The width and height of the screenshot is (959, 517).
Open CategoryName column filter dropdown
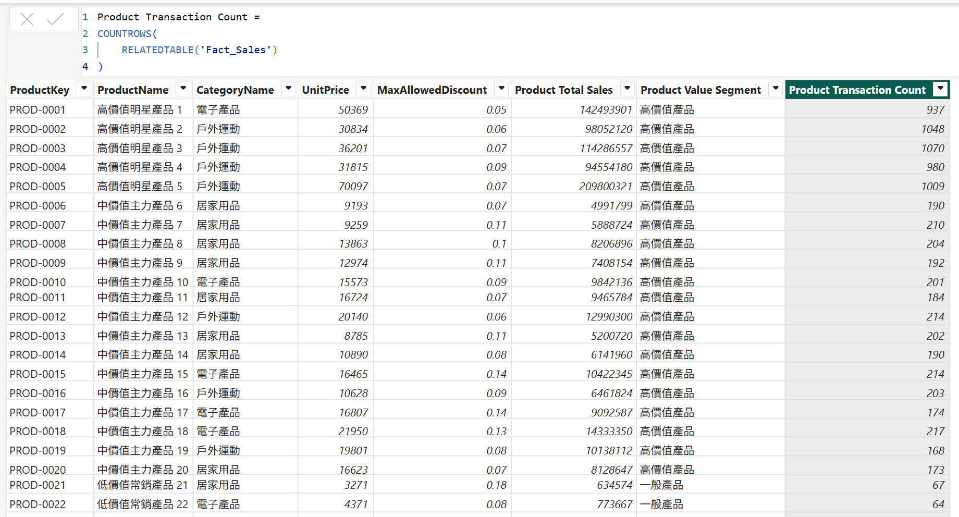coord(288,89)
